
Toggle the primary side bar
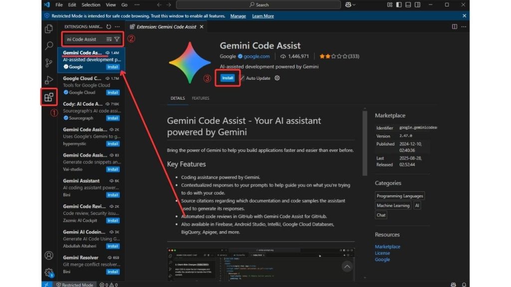[399, 5]
